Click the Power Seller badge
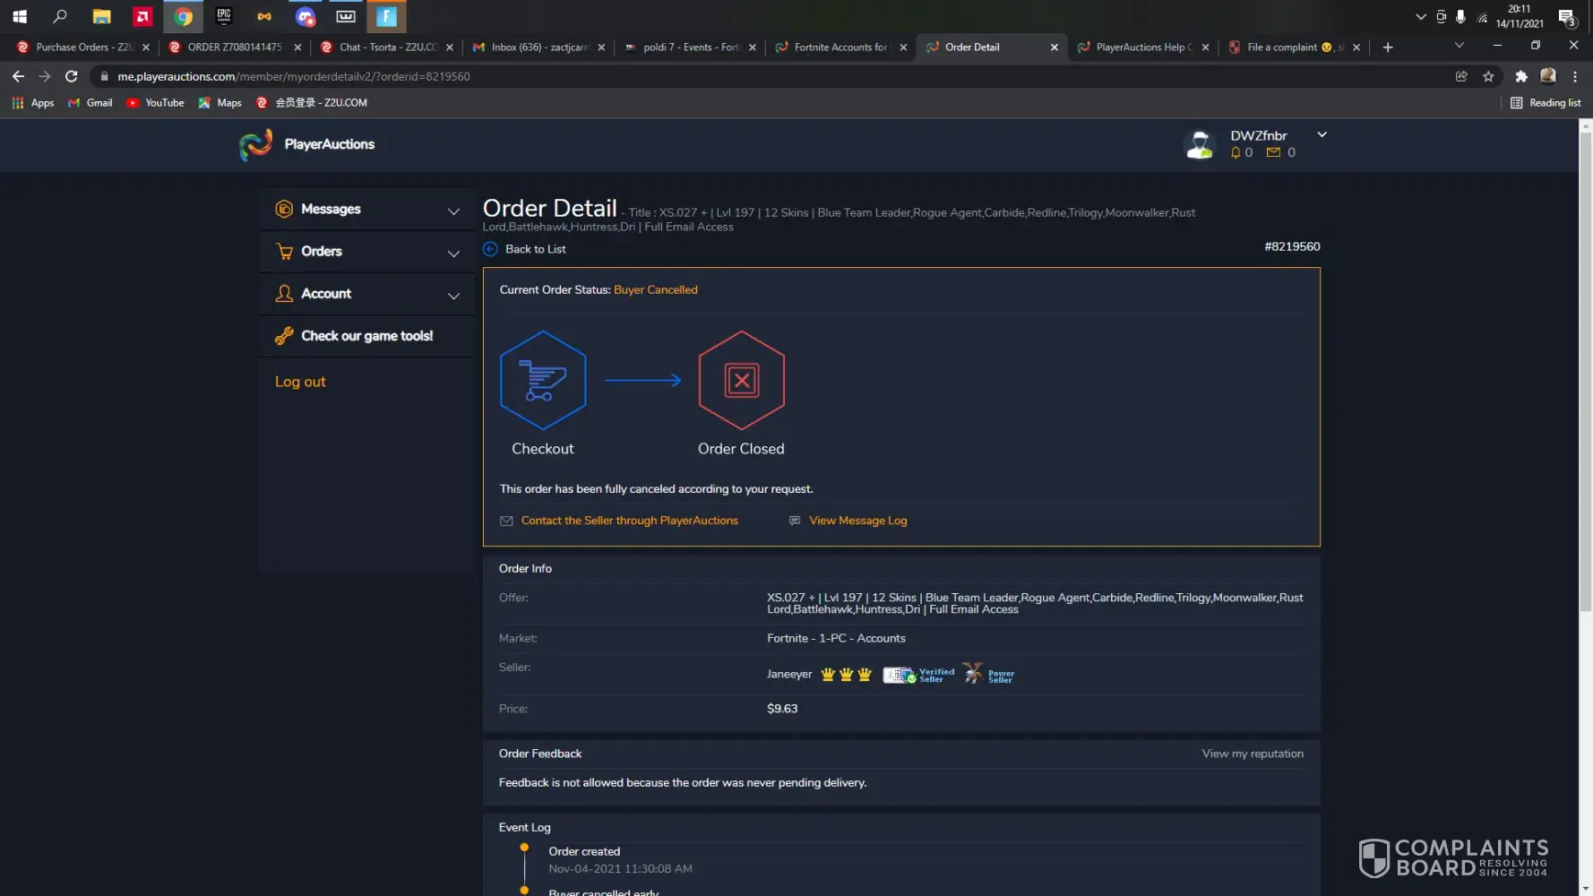Viewport: 1593px width, 896px height. coord(989,675)
